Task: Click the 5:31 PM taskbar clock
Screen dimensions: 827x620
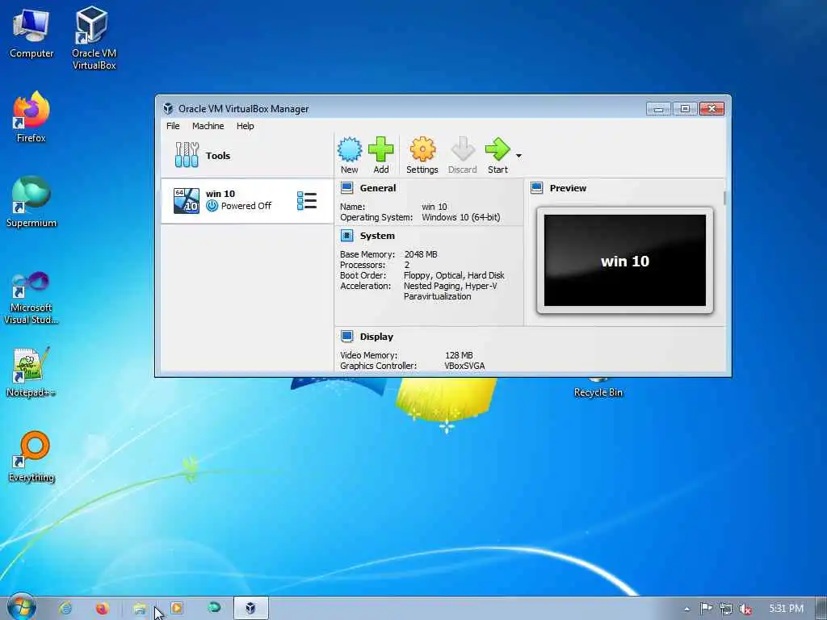Action: 787,609
